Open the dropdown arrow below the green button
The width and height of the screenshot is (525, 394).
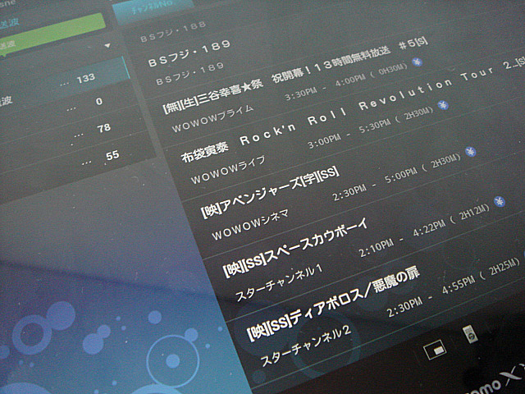[x=107, y=45]
